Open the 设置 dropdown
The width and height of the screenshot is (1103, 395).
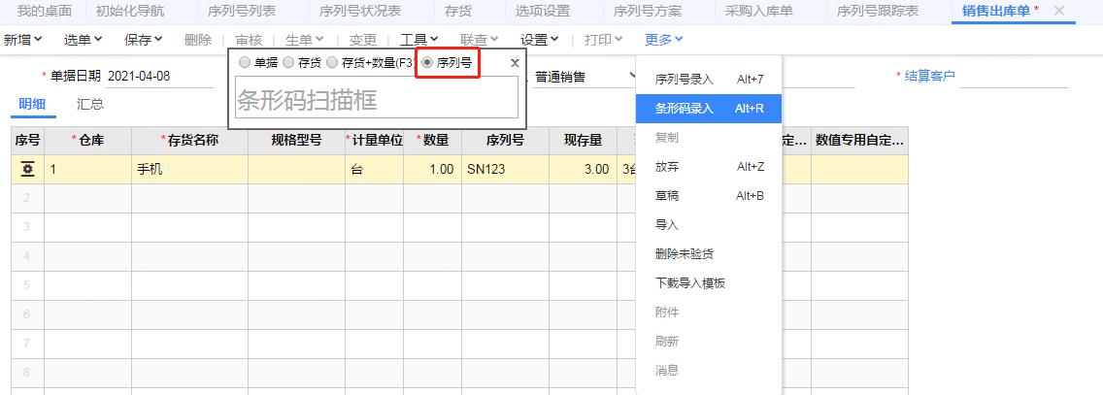(x=540, y=40)
